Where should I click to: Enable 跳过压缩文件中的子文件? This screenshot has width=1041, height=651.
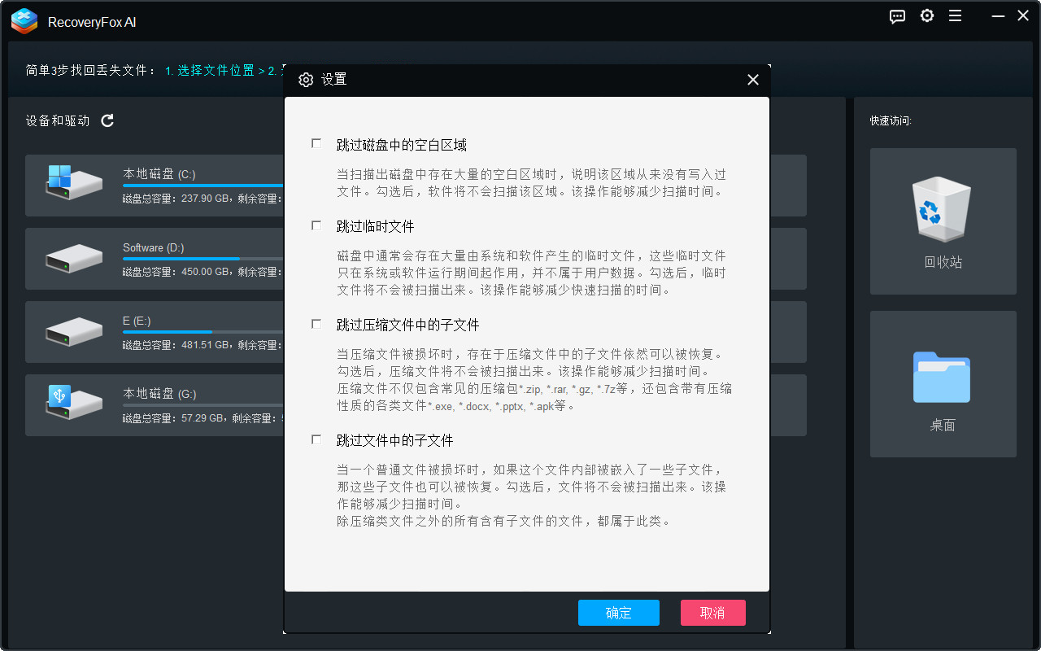pyautogui.click(x=316, y=323)
